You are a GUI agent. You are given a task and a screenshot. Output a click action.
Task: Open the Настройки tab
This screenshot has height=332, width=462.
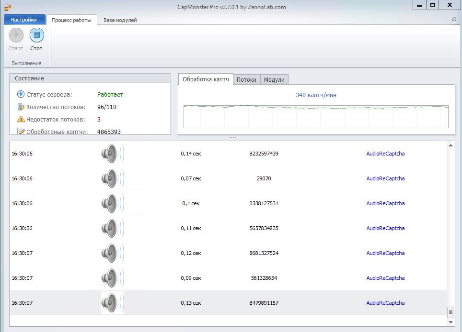tap(23, 20)
